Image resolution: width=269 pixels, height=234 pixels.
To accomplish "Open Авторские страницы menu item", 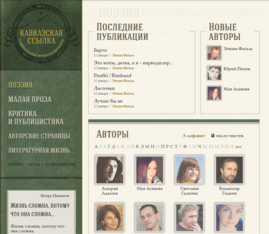I will [39, 136].
